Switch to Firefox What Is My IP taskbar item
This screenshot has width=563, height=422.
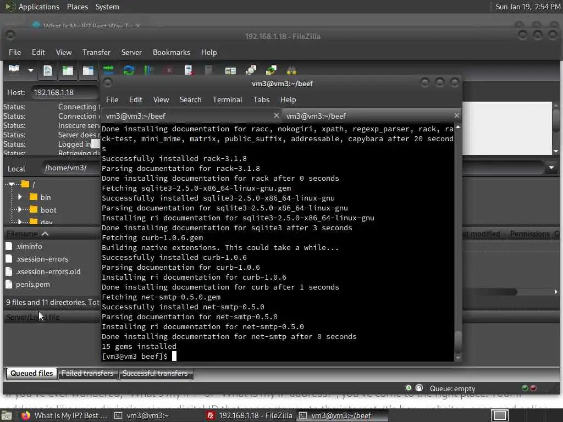[64, 415]
